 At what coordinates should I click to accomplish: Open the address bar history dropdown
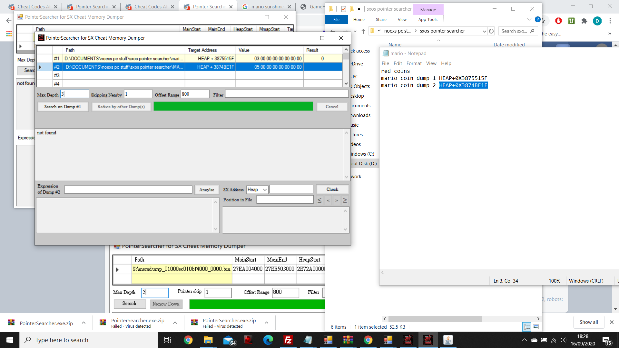(x=484, y=31)
